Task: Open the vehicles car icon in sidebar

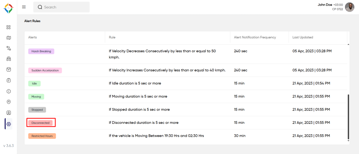Action: coord(9,59)
